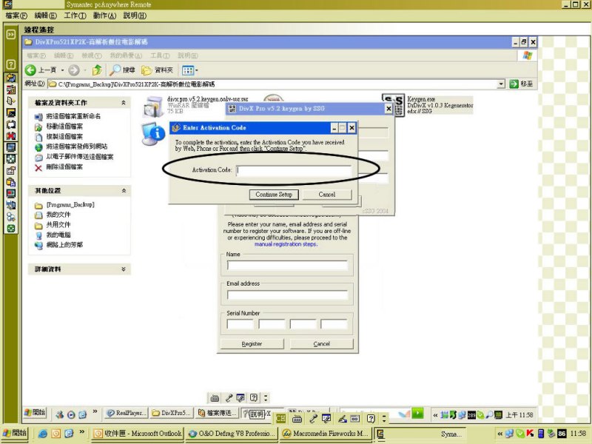Open pcAnywhere 動作 menu
Viewport: 592px width, 444px height.
click(104, 16)
